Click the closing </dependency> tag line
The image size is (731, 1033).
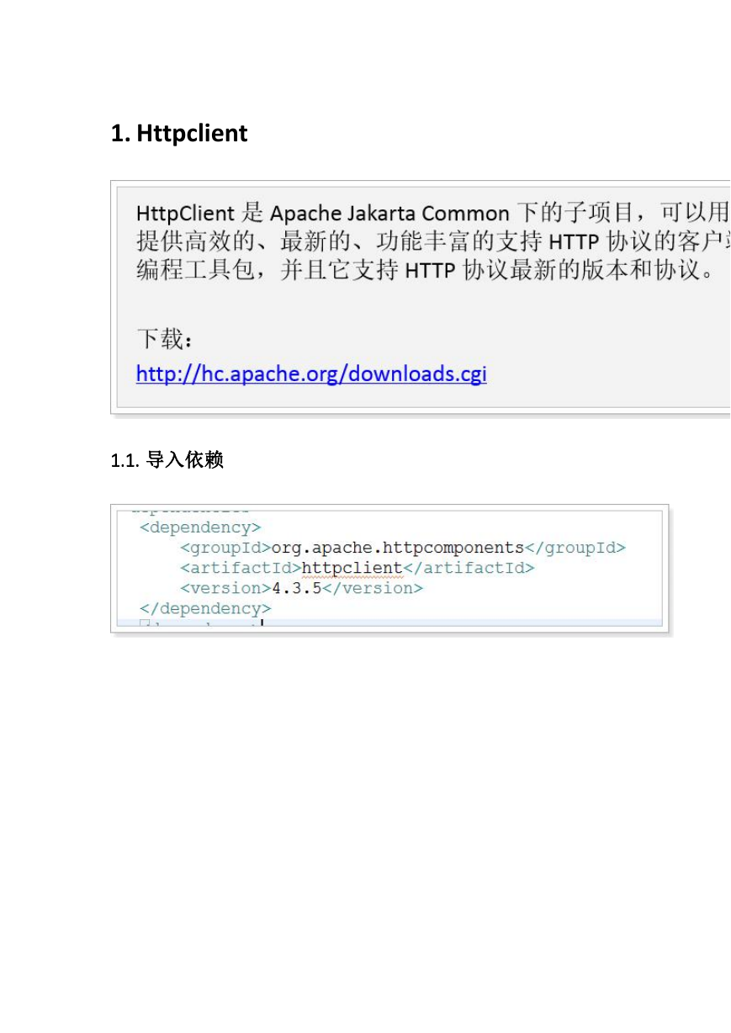pyautogui.click(x=205, y=608)
